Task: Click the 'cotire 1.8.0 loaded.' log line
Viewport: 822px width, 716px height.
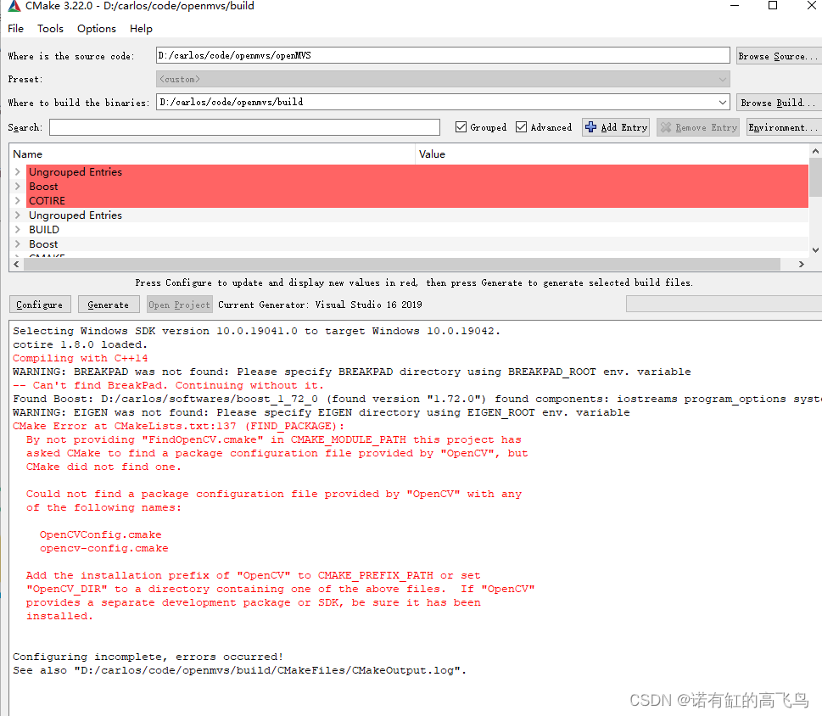Action: pos(81,344)
